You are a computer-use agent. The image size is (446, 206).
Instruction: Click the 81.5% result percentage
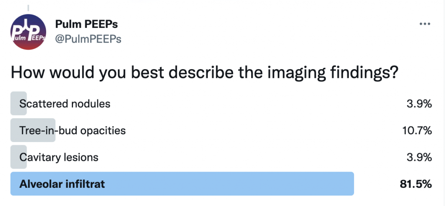(x=416, y=184)
